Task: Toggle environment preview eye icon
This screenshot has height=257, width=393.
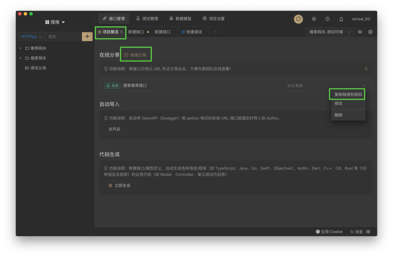Action: (360, 32)
